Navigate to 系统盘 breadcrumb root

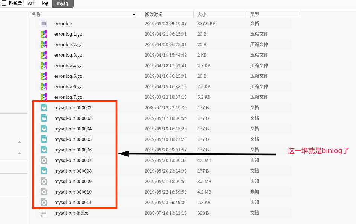15,3
